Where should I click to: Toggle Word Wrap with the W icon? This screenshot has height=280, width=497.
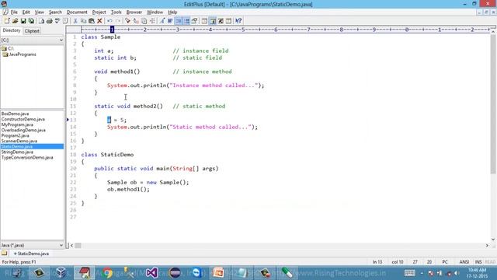(170, 21)
